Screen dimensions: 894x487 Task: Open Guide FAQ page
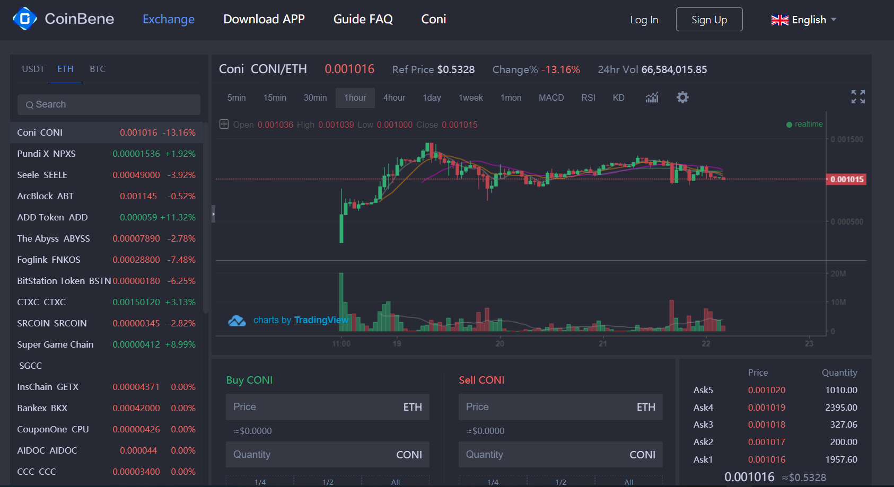click(x=363, y=20)
